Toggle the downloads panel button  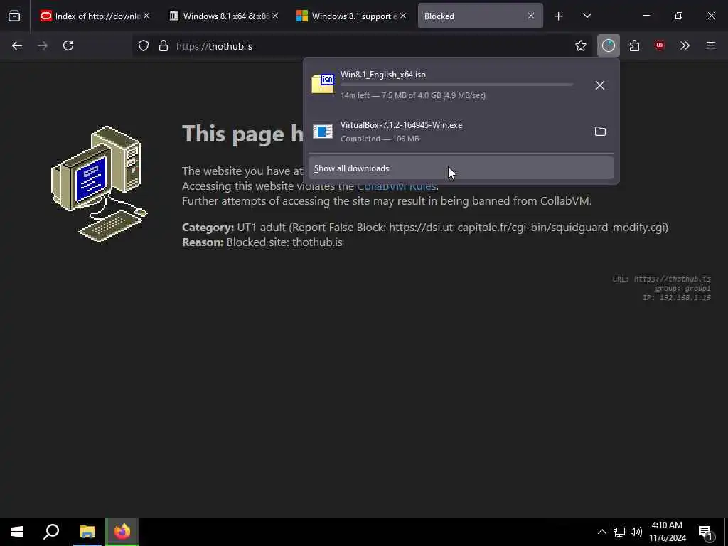point(609,45)
